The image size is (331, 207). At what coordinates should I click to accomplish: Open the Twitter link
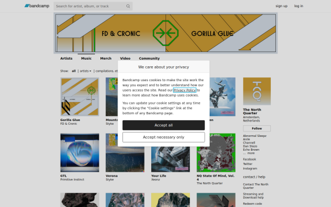click(x=248, y=164)
